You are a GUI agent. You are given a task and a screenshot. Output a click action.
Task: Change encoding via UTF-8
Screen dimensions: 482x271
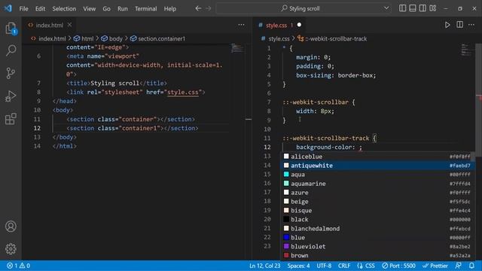click(324, 266)
